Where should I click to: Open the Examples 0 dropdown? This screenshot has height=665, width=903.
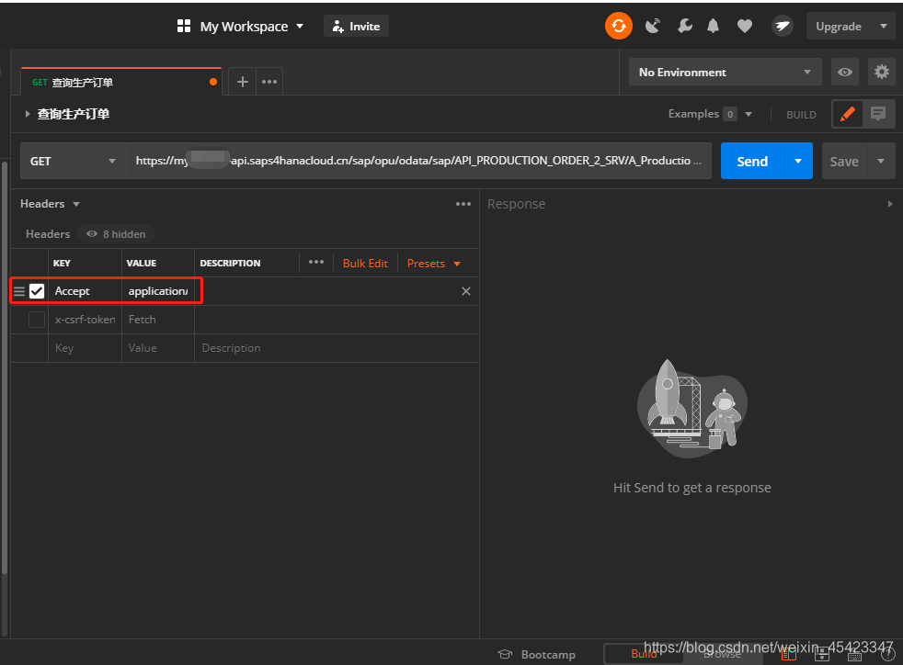(710, 114)
